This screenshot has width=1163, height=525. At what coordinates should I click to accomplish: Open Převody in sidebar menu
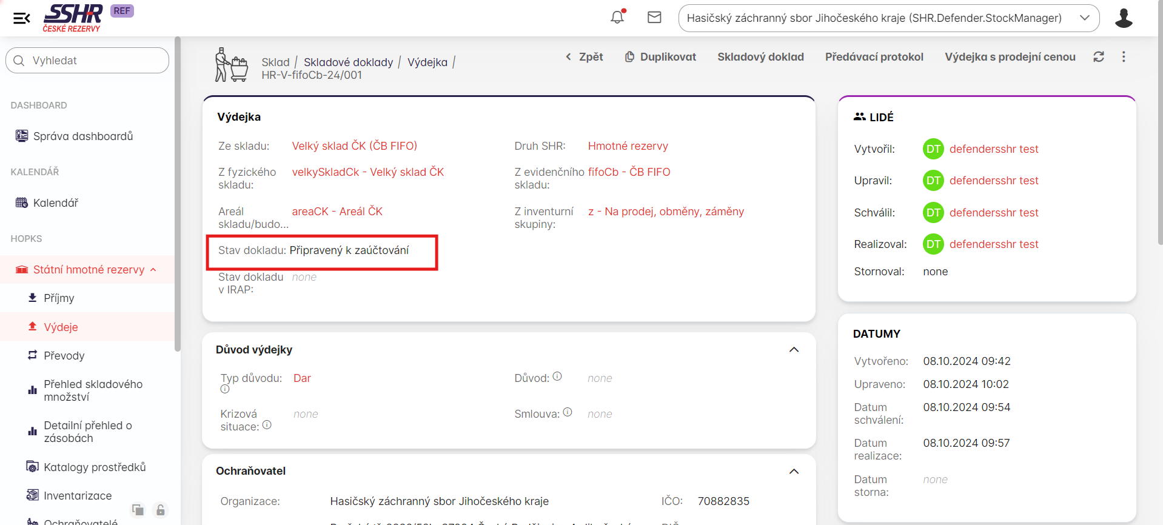pyautogui.click(x=64, y=356)
